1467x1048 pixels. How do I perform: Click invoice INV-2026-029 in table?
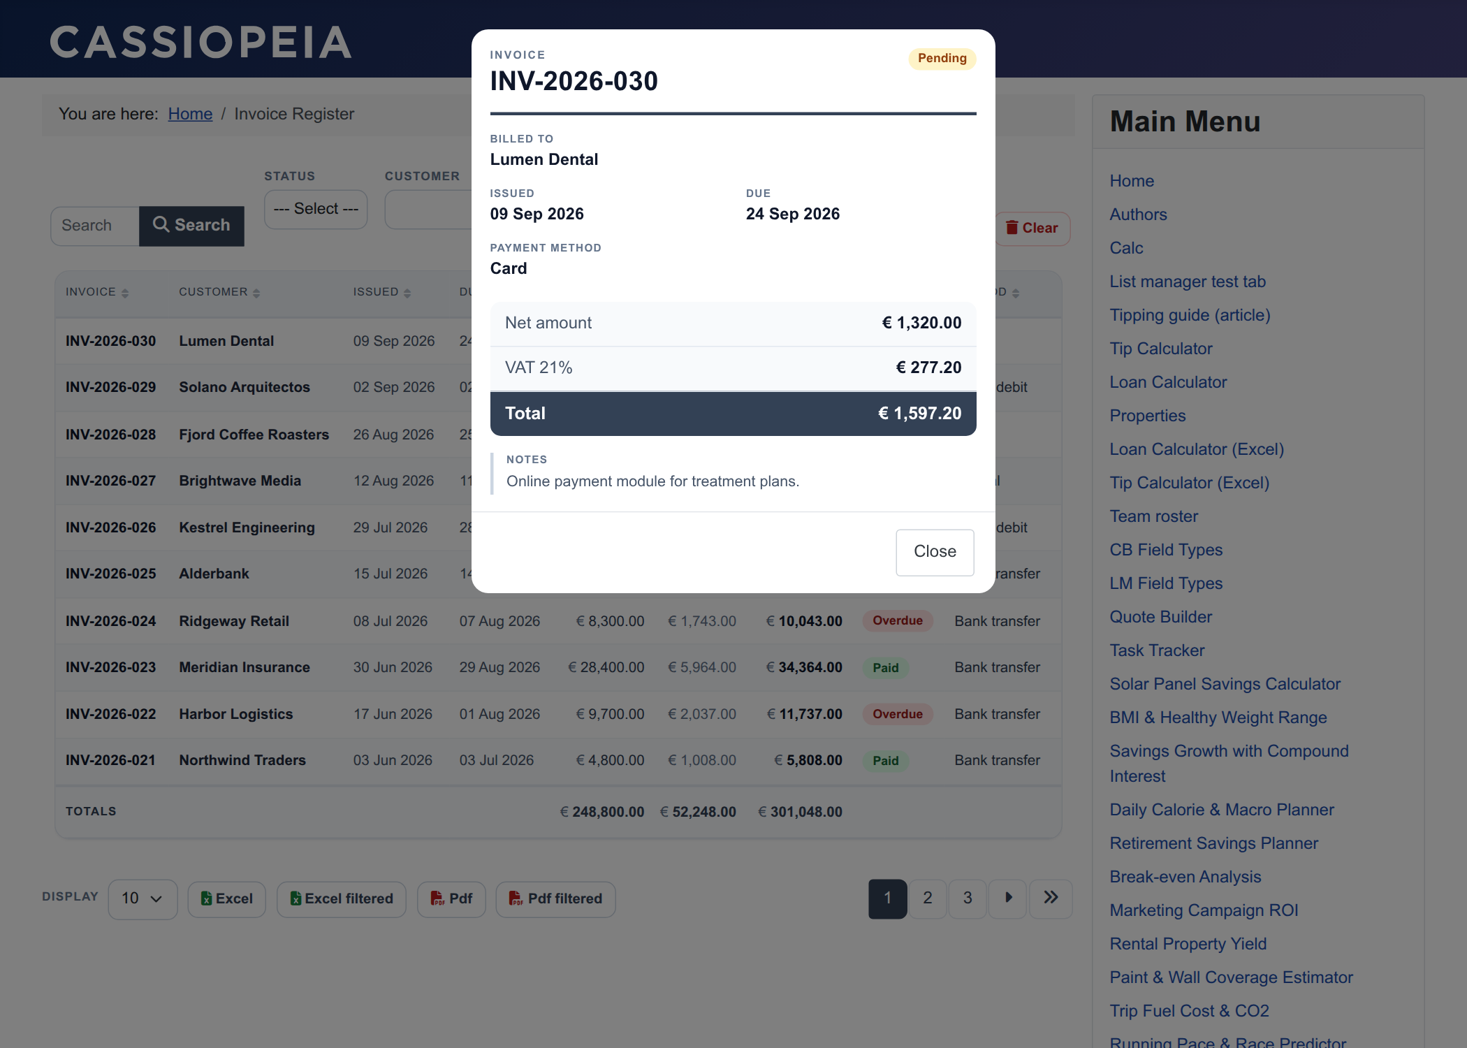coord(111,387)
